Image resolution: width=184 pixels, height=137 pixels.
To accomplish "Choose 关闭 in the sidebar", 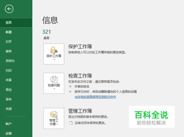I will point(16,109).
